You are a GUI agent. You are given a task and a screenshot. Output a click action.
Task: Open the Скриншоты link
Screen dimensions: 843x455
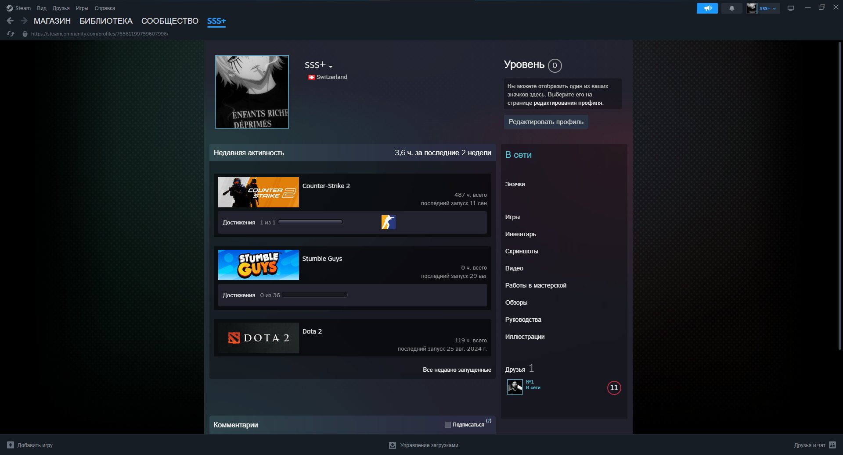coord(522,251)
